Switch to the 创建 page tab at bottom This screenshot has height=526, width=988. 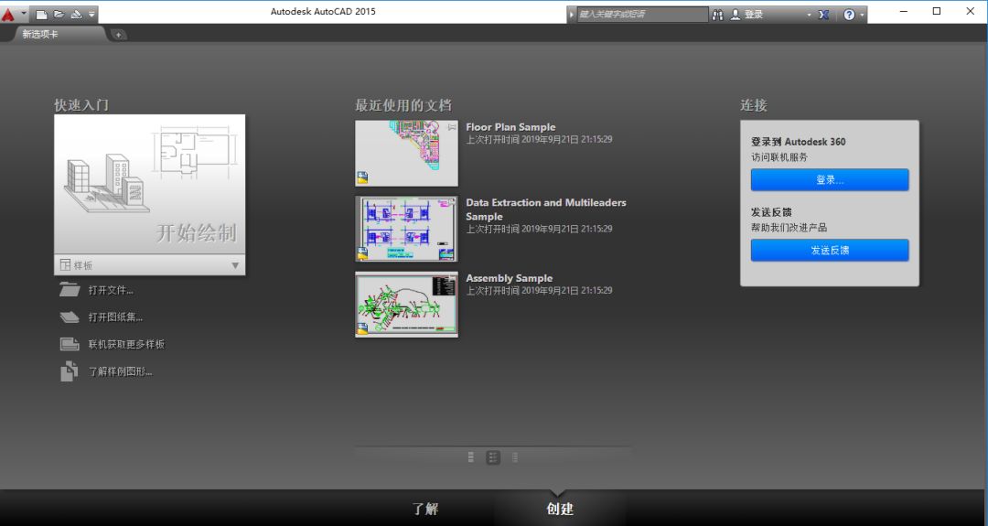(560, 509)
